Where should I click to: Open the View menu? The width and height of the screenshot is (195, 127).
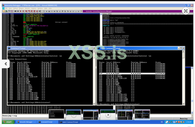(10, 8)
